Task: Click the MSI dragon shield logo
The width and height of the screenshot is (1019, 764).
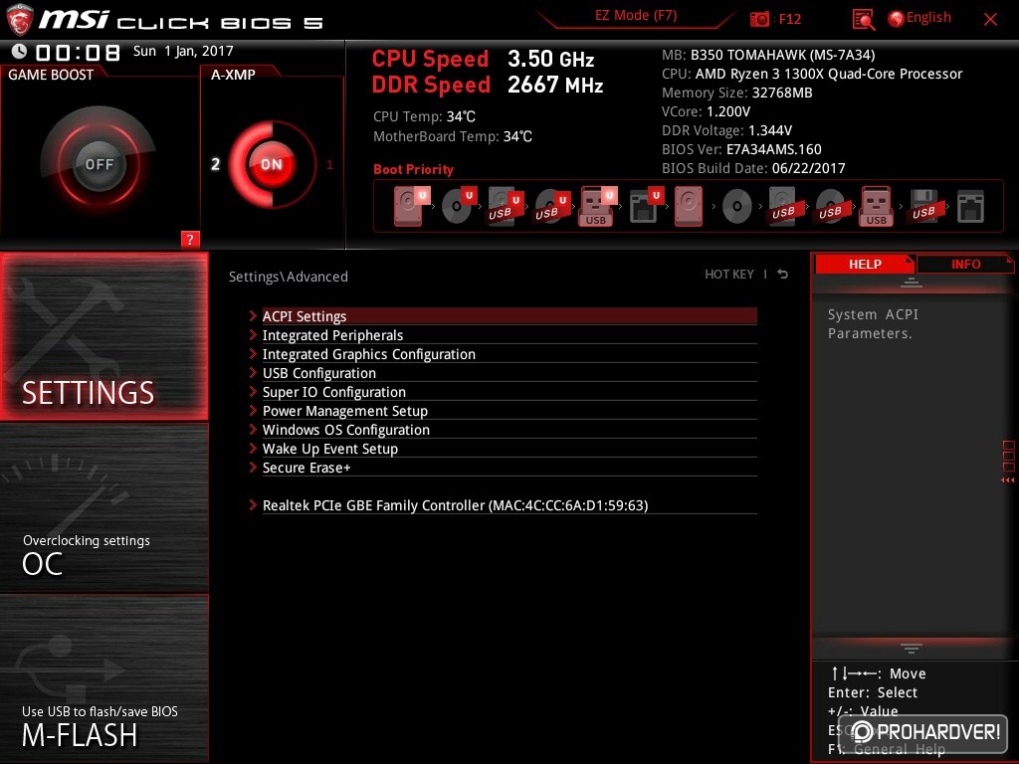Action: (19, 20)
